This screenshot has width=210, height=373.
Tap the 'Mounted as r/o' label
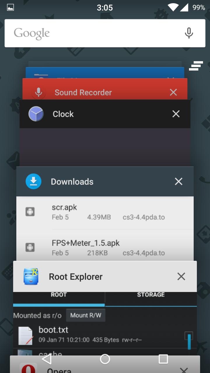pos(37,316)
